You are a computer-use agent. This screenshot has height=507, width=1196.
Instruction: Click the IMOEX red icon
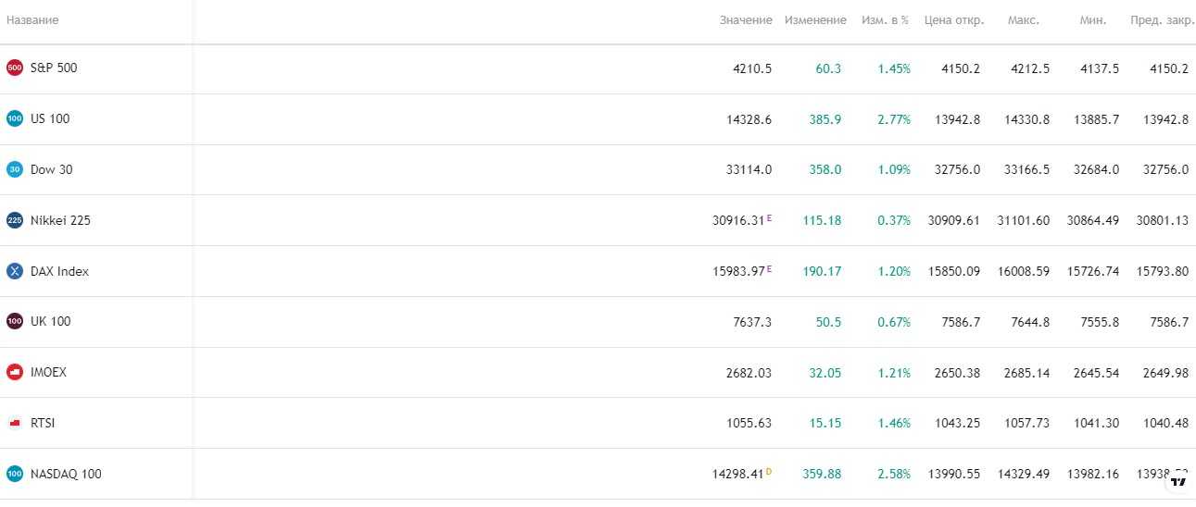15,372
